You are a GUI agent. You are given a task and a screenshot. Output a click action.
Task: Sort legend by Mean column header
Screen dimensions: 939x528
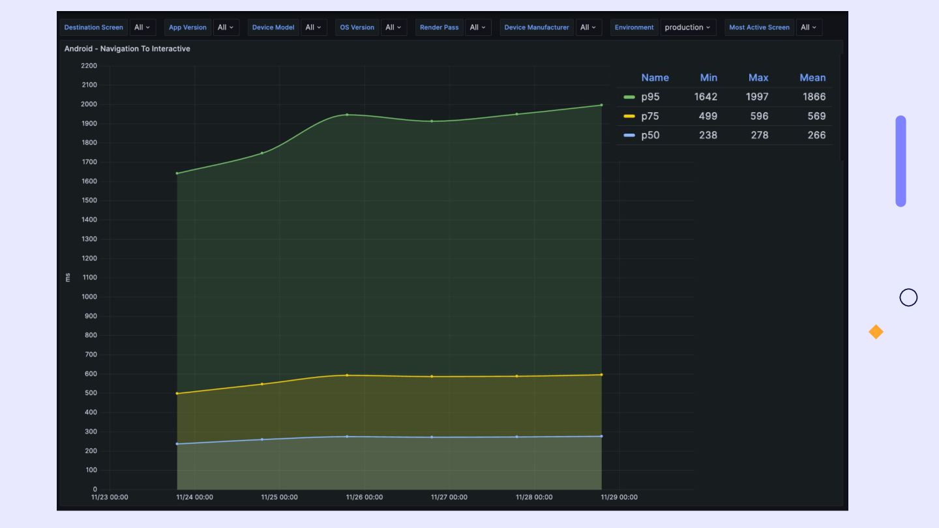(x=812, y=78)
